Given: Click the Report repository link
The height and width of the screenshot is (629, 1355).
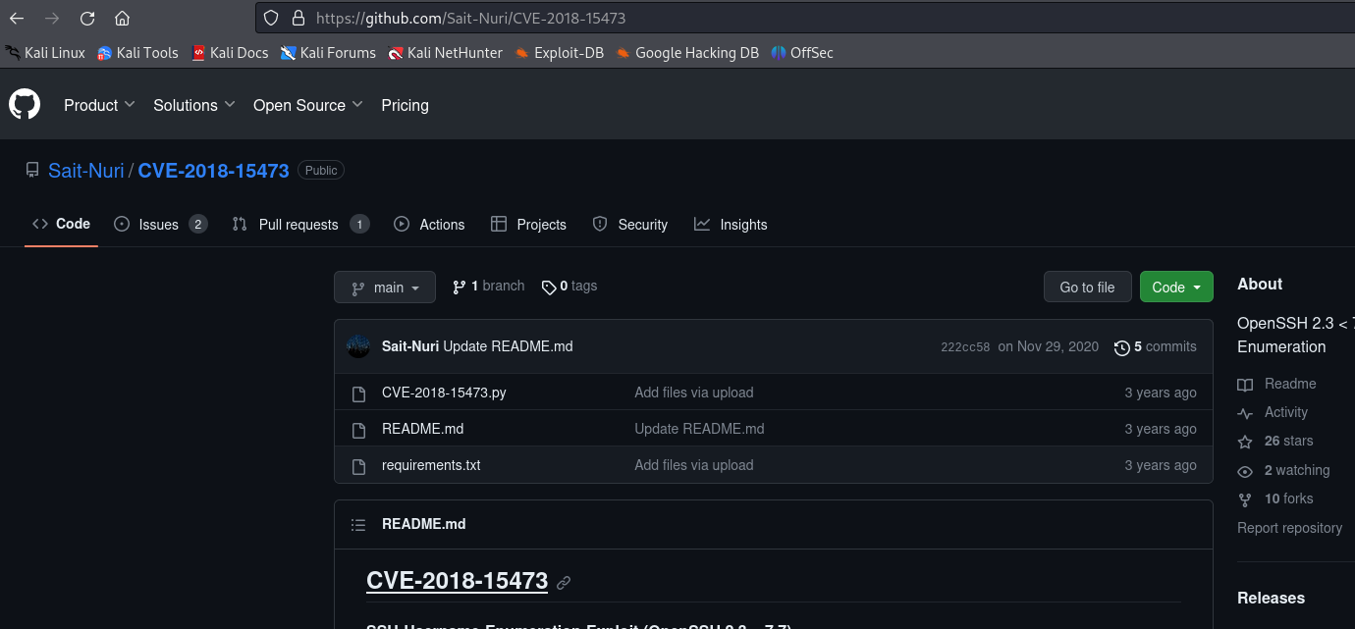Looking at the screenshot, I should [x=1289, y=528].
